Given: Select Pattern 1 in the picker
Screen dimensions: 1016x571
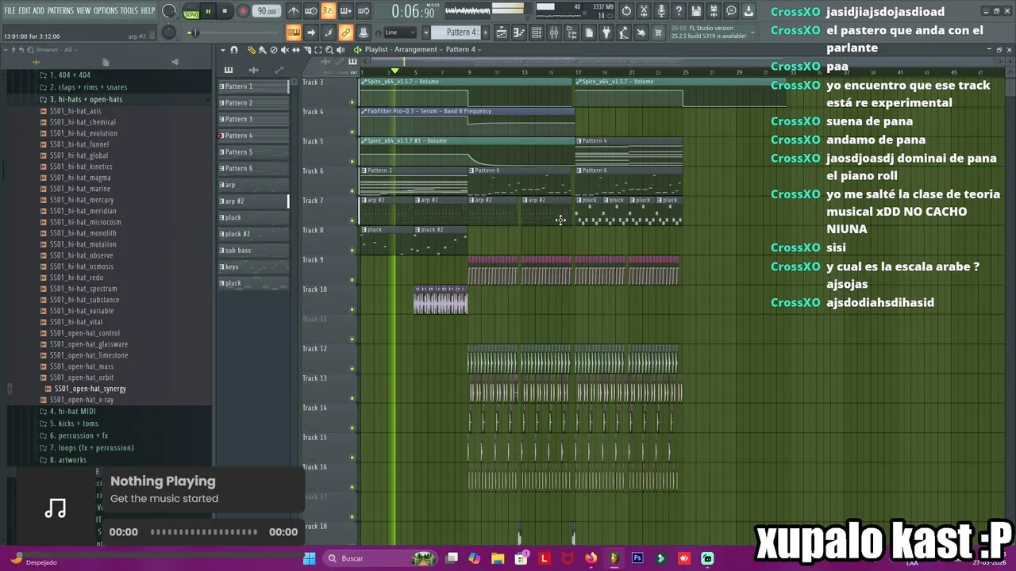Looking at the screenshot, I should click(253, 86).
